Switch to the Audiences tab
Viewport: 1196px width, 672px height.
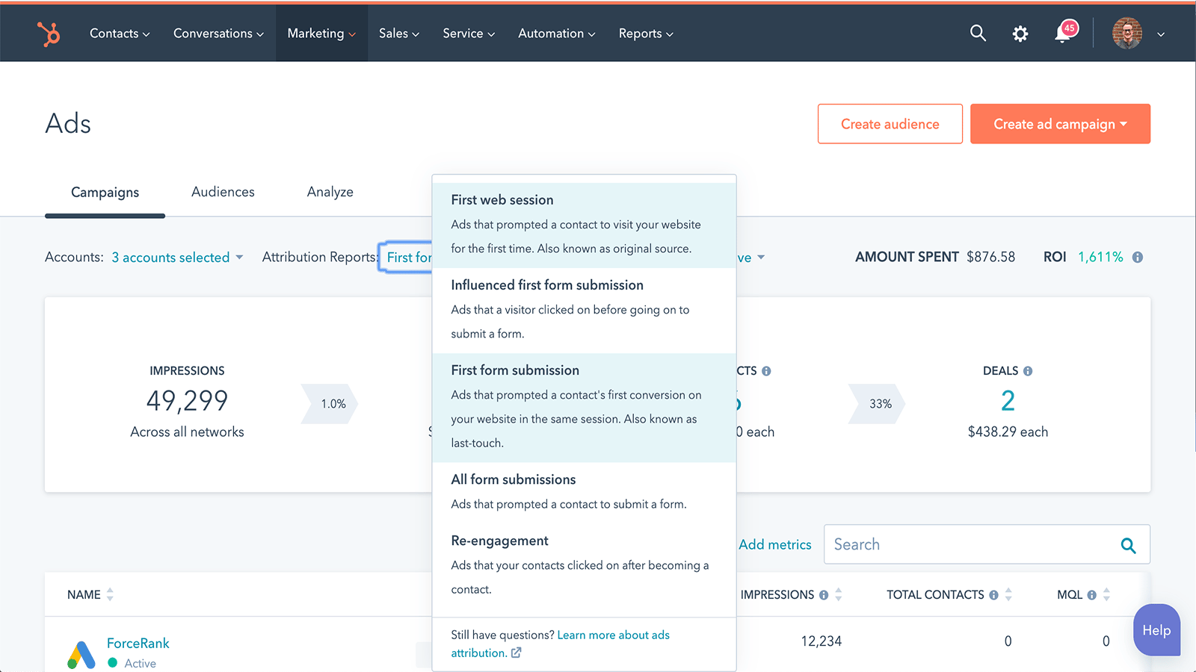[x=223, y=192]
